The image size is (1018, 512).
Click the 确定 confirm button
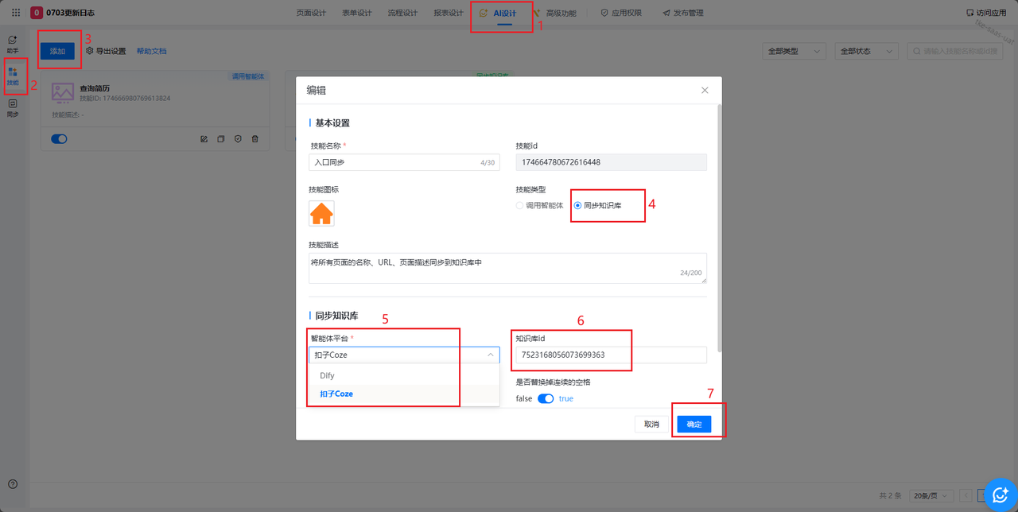[x=694, y=425]
